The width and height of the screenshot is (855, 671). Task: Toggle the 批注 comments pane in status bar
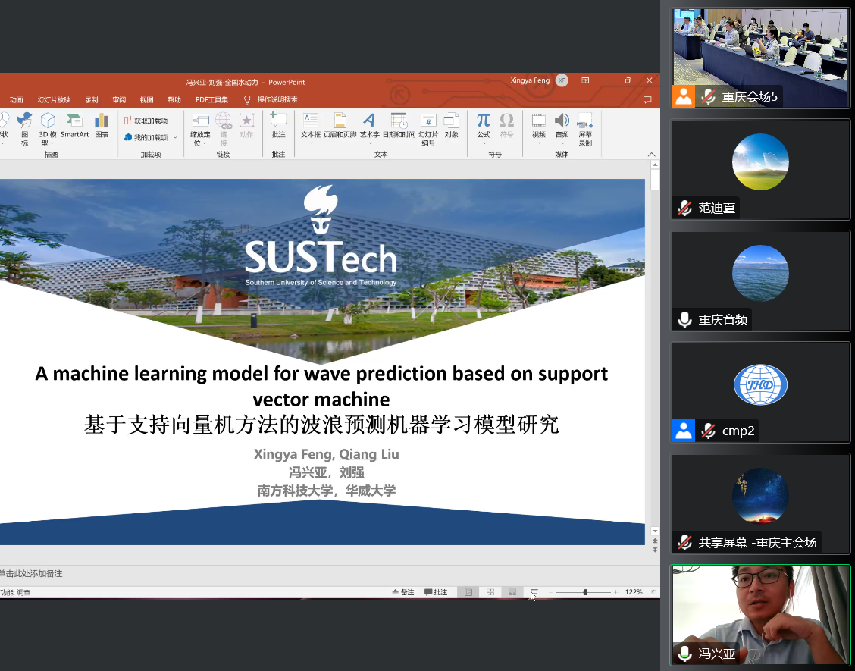(x=436, y=592)
